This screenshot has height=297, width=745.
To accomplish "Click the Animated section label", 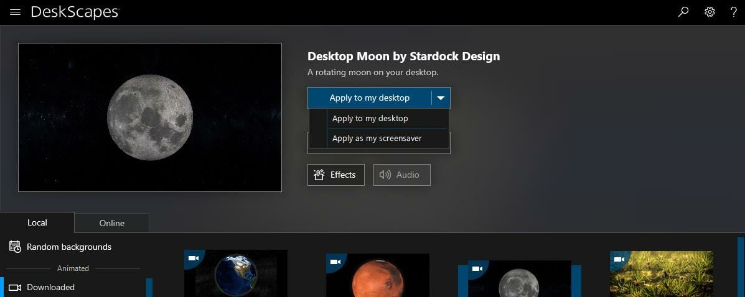I will point(73,268).
